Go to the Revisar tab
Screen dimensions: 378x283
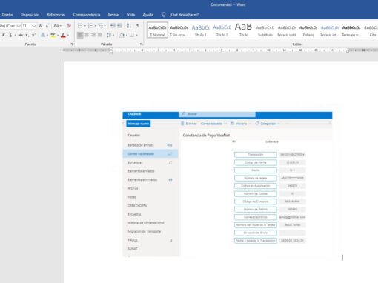[113, 15]
